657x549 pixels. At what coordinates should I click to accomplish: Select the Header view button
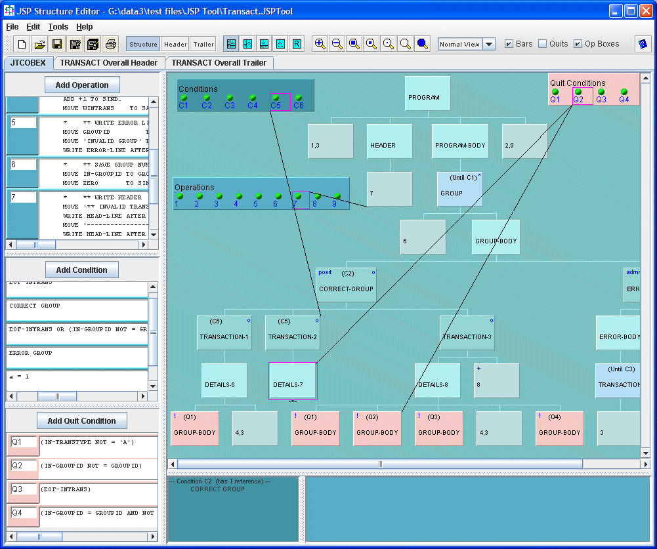point(175,44)
